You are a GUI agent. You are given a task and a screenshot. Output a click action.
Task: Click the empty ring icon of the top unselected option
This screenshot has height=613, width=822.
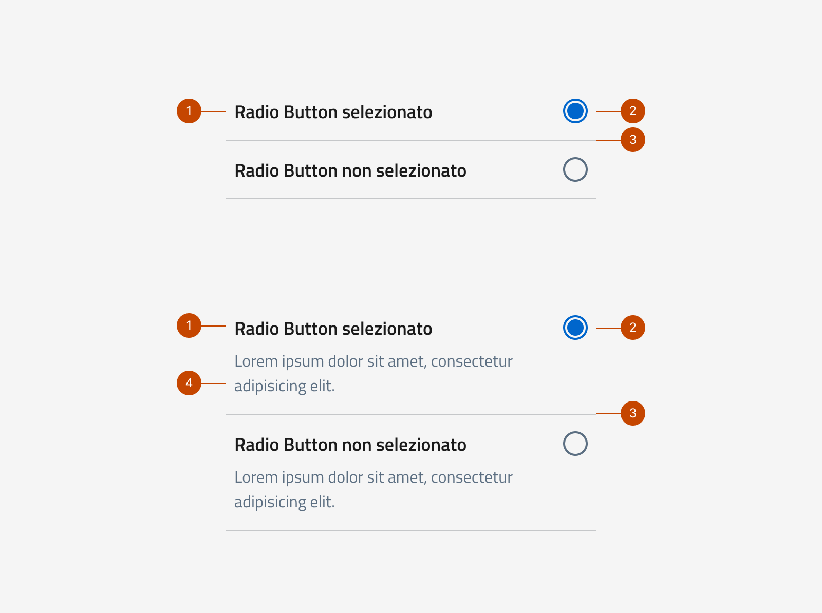(x=575, y=169)
